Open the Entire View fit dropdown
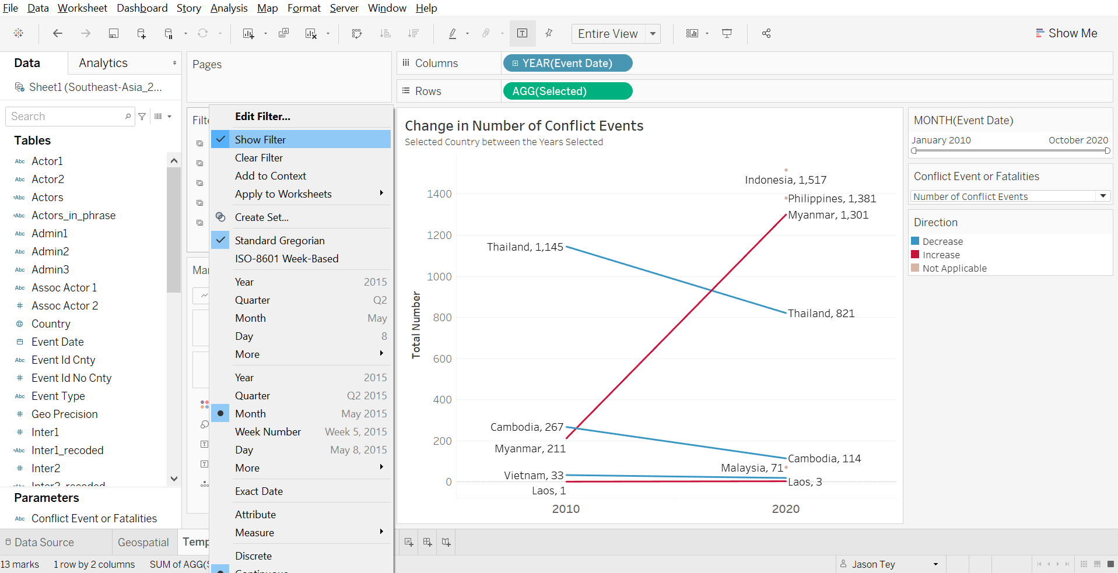The image size is (1118, 573). coord(653,34)
